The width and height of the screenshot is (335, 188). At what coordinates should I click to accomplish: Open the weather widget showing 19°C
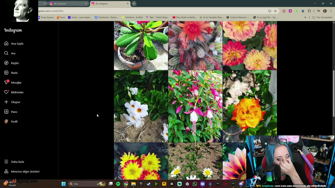pyautogui.click(x=10, y=184)
